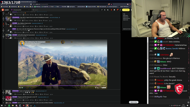Open Toast on Facebook vs Twitch post
190x107 pixels.
click(27, 91)
